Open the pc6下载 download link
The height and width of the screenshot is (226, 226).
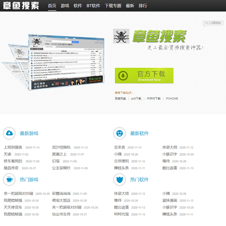point(136,99)
